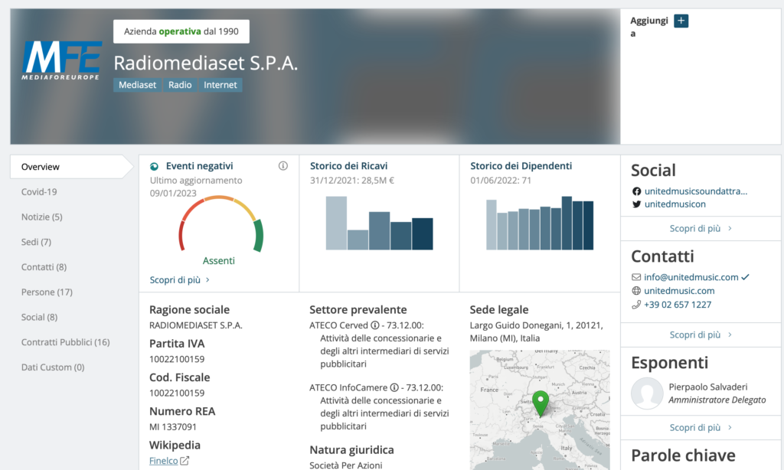Click the green map pin on Milano
The width and height of the screenshot is (784, 470).
tap(540, 403)
